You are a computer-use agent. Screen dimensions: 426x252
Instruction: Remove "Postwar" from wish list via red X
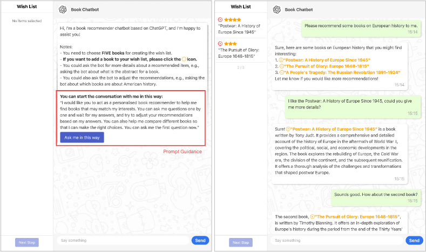220,19
